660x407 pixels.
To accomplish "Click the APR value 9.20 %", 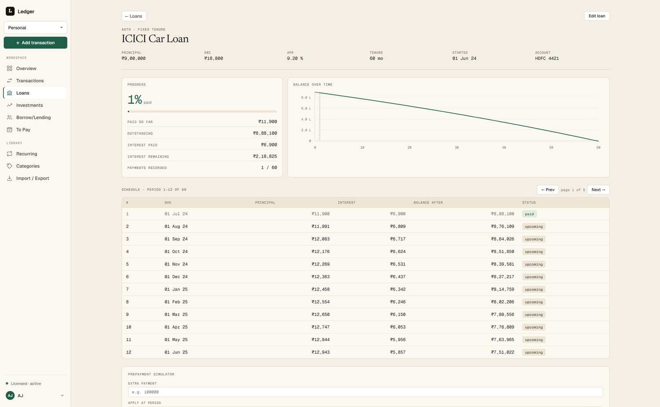I will (x=295, y=59).
